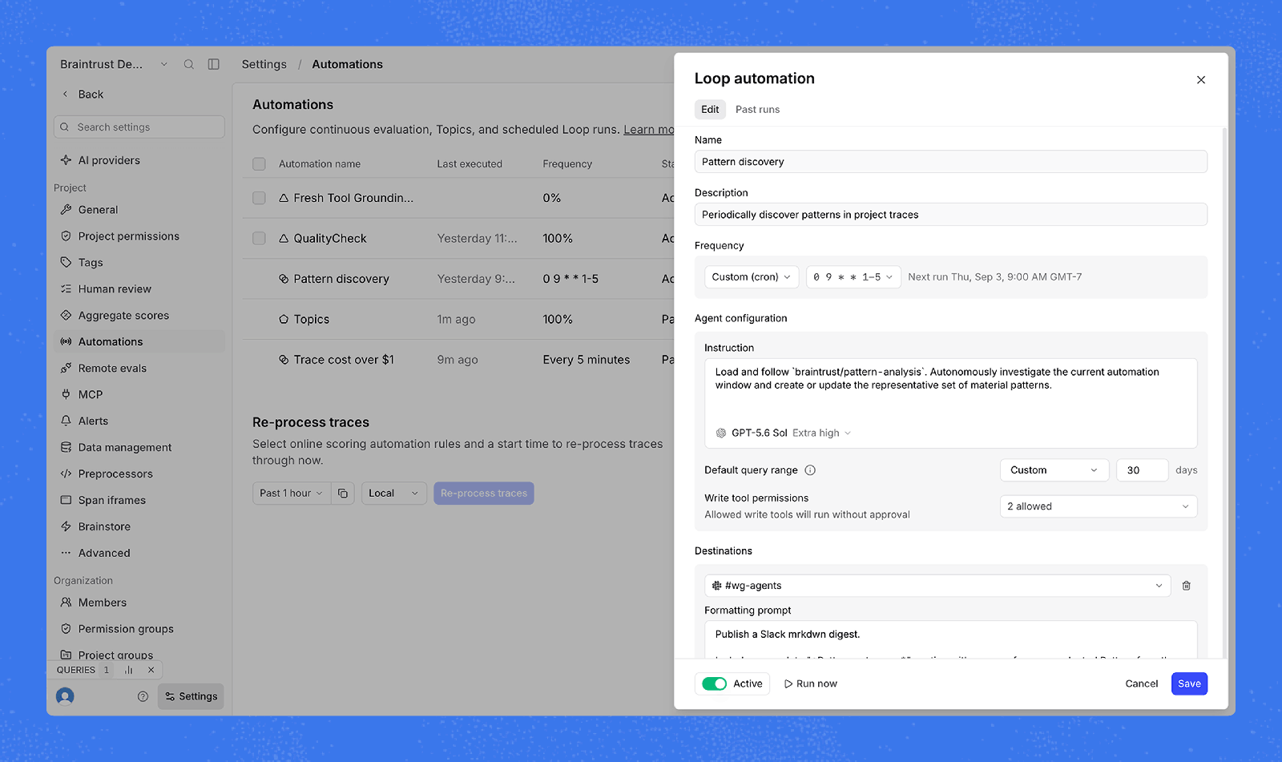The image size is (1282, 762).
Task: Select the Edit tab
Action: click(710, 110)
